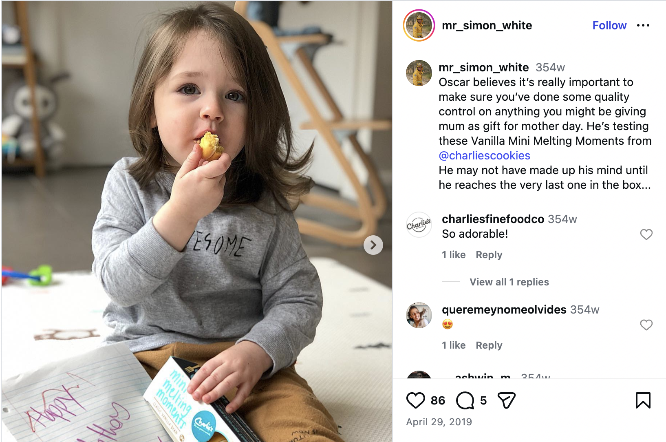Open charliesfinefoodco profile avatar
Viewport: 666px width, 442px height.
(419, 225)
